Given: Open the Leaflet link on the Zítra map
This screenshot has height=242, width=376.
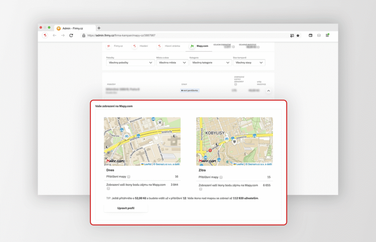Looking at the screenshot, I should tap(238, 164).
